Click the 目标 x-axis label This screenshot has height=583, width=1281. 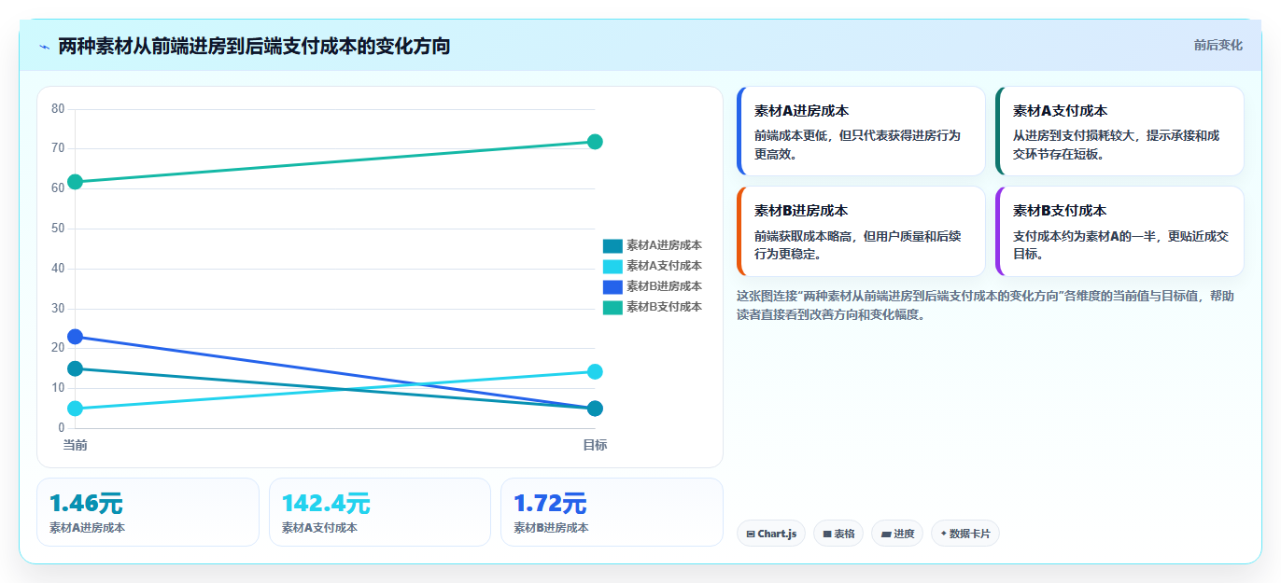coord(595,445)
